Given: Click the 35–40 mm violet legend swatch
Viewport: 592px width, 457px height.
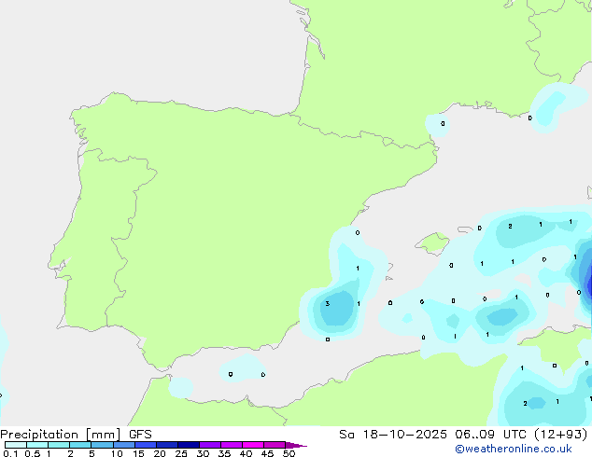Looking at the screenshot, I should (x=232, y=445).
